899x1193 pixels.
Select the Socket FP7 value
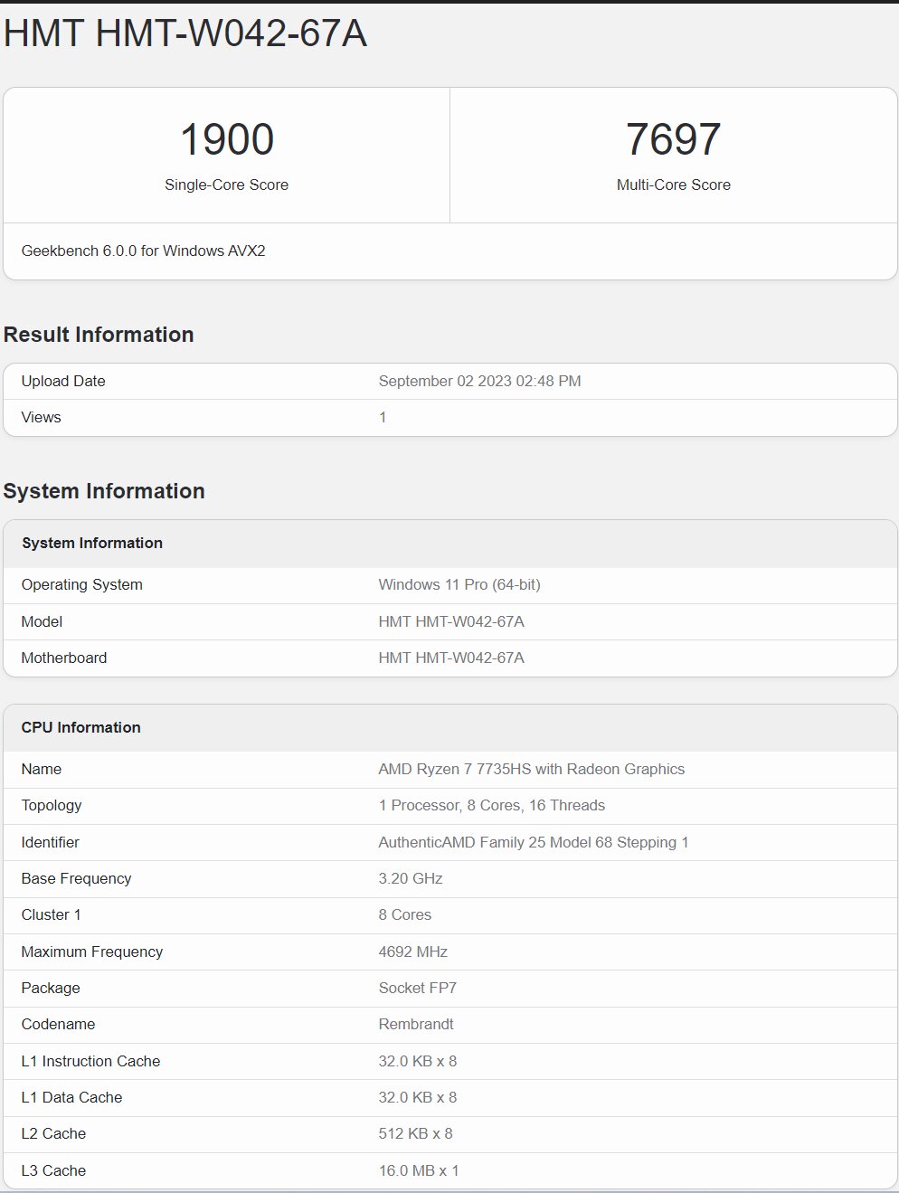tap(418, 988)
